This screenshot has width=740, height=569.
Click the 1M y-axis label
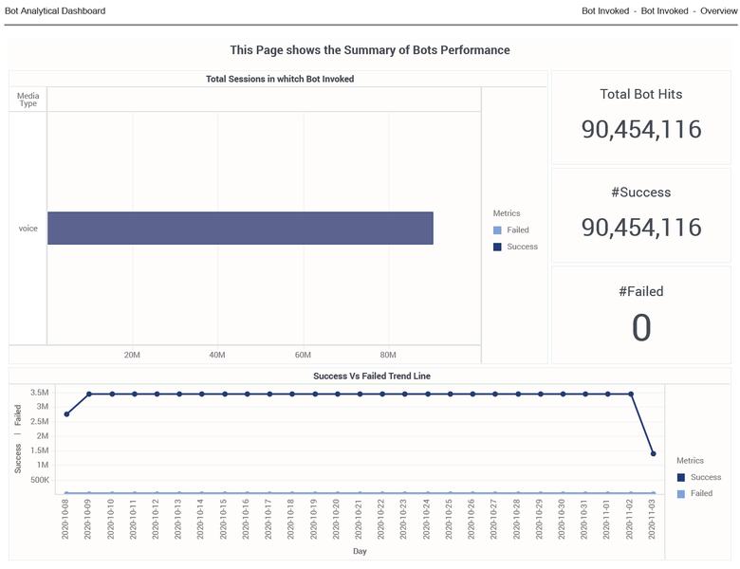pyautogui.click(x=43, y=466)
